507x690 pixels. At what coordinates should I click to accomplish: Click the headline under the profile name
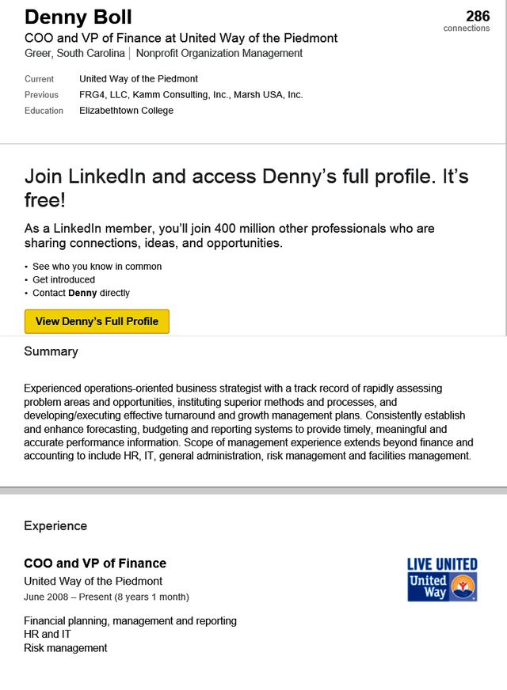coord(181,38)
